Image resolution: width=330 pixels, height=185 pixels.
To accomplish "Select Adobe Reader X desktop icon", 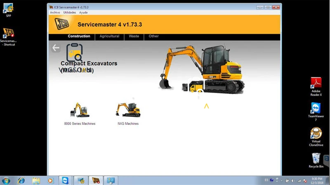I will [316, 87].
